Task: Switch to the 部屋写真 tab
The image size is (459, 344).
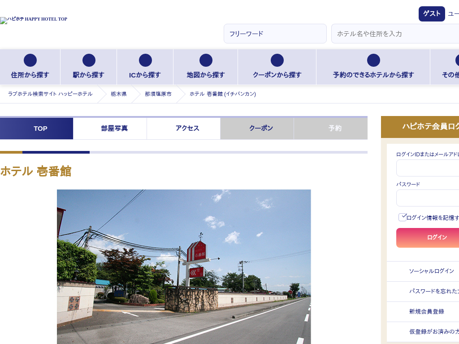Action: point(110,129)
